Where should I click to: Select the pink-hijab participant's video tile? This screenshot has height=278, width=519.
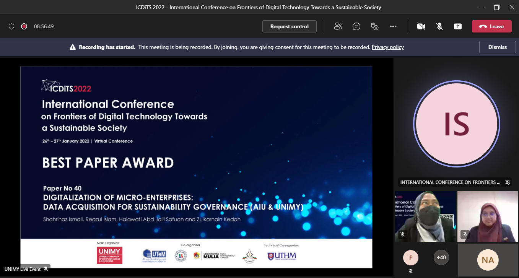pos(488,216)
